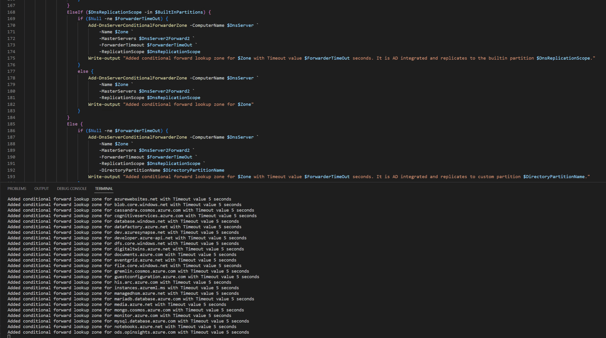Click the terminal line mentioning azurewebsites.net
606x338 pixels.
coord(136,199)
